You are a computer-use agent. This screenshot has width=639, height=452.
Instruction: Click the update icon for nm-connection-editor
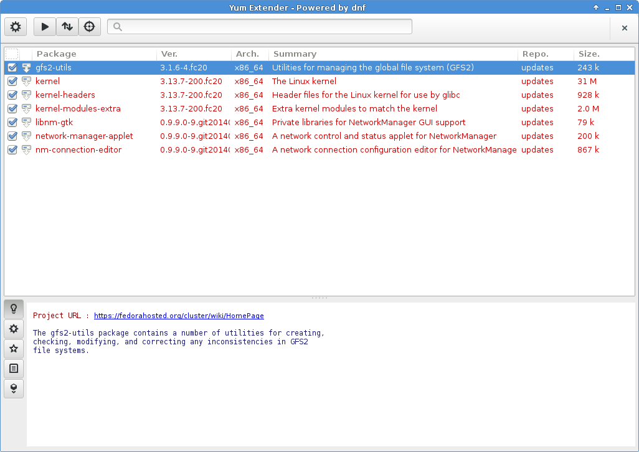coord(27,150)
